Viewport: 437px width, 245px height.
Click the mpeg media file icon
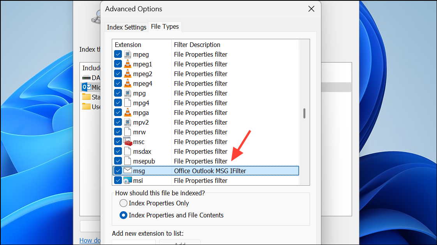pyautogui.click(x=128, y=54)
